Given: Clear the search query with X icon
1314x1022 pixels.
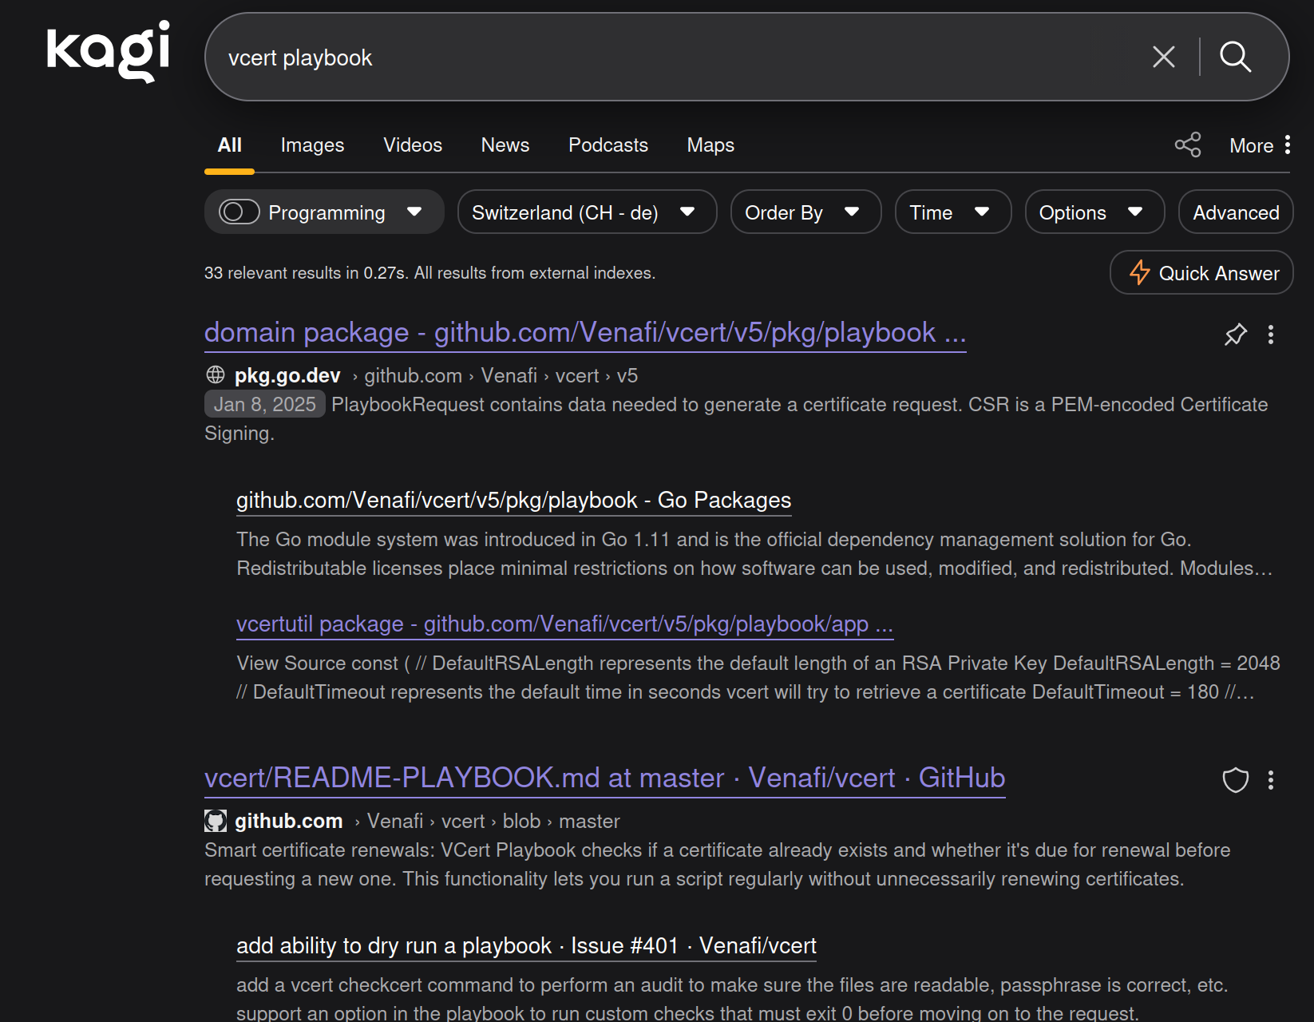Looking at the screenshot, I should (x=1163, y=57).
